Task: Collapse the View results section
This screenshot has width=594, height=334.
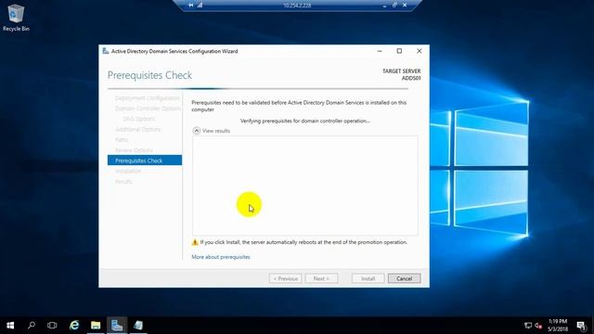Action: (196, 131)
